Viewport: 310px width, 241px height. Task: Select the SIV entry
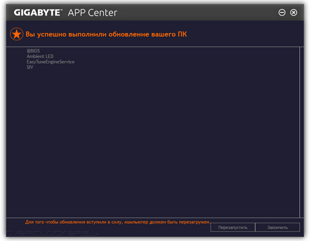coord(30,67)
